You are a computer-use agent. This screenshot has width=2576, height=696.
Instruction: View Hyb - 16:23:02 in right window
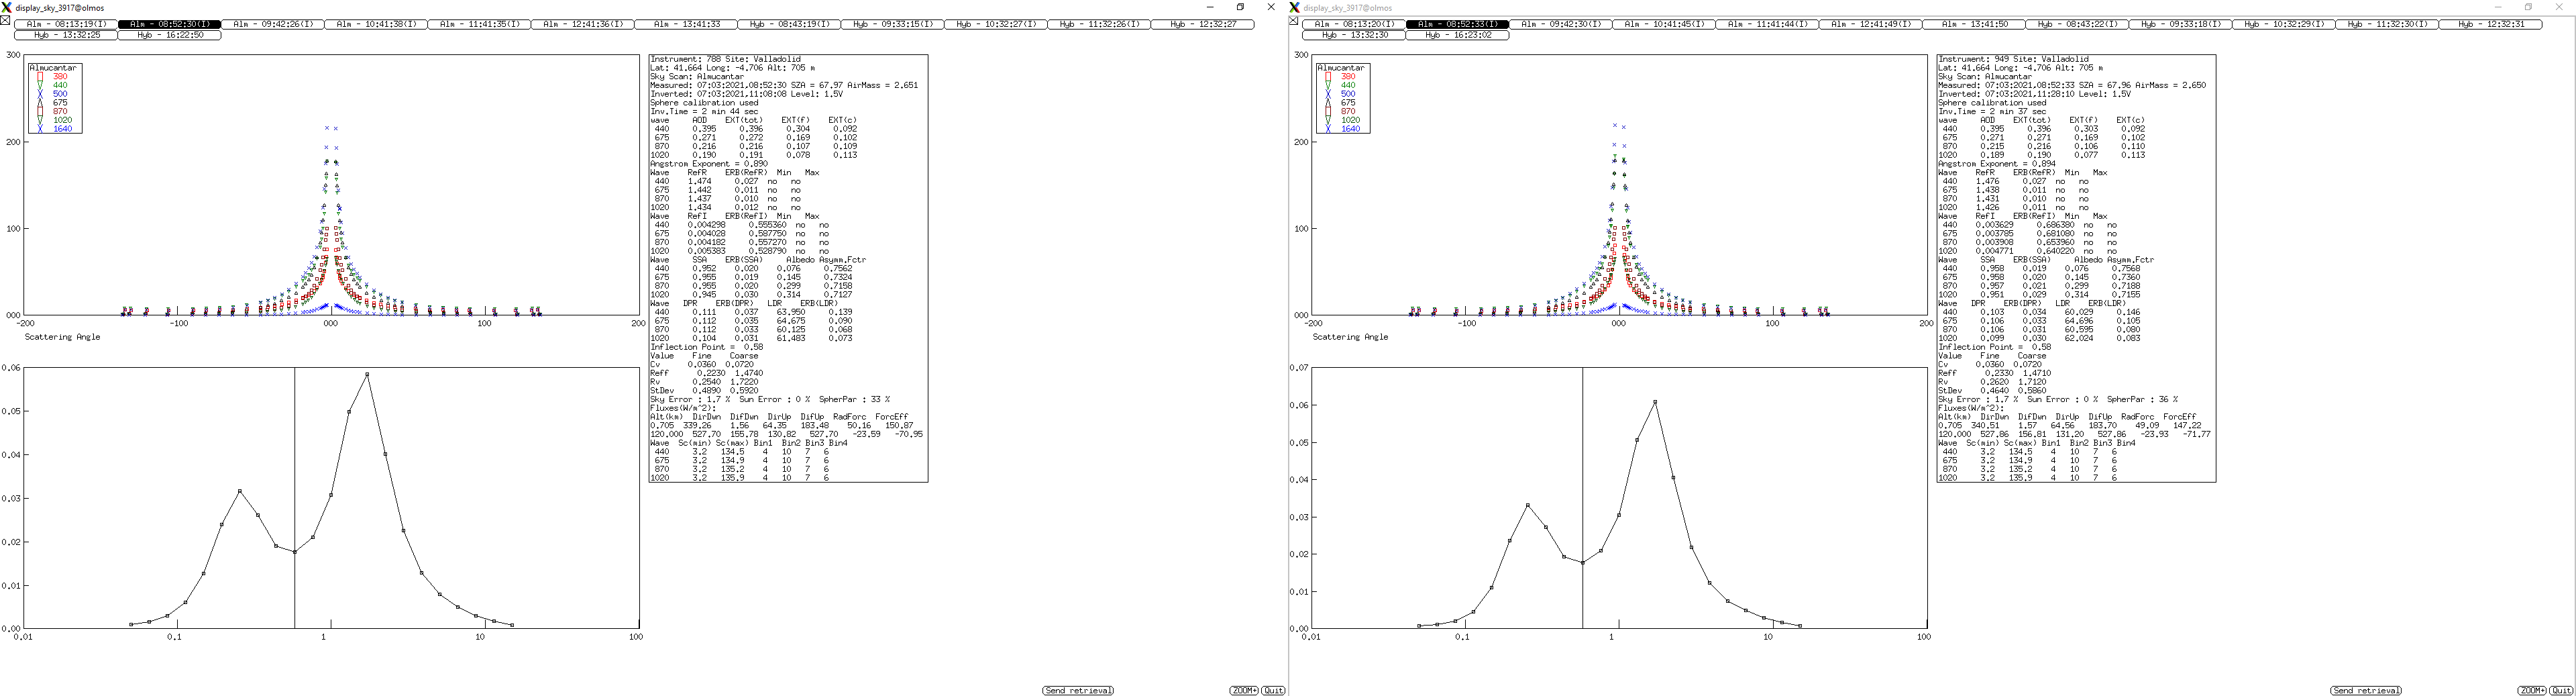1457,35
